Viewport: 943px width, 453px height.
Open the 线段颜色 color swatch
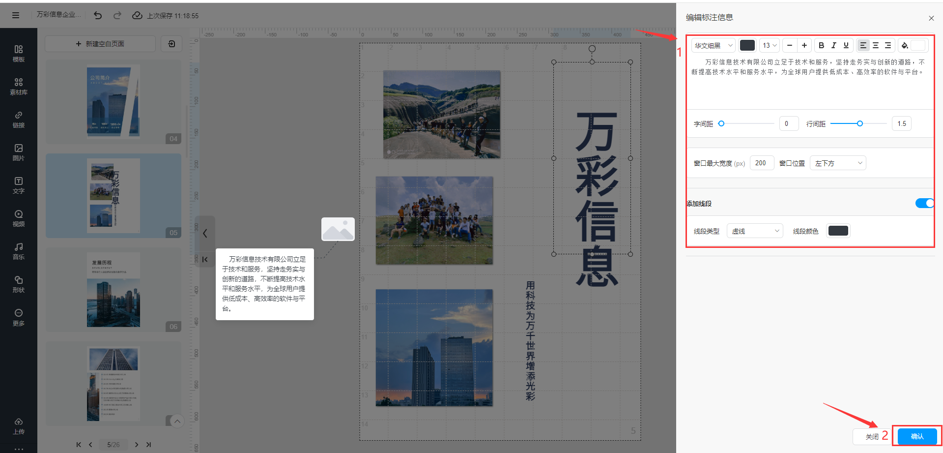(838, 231)
